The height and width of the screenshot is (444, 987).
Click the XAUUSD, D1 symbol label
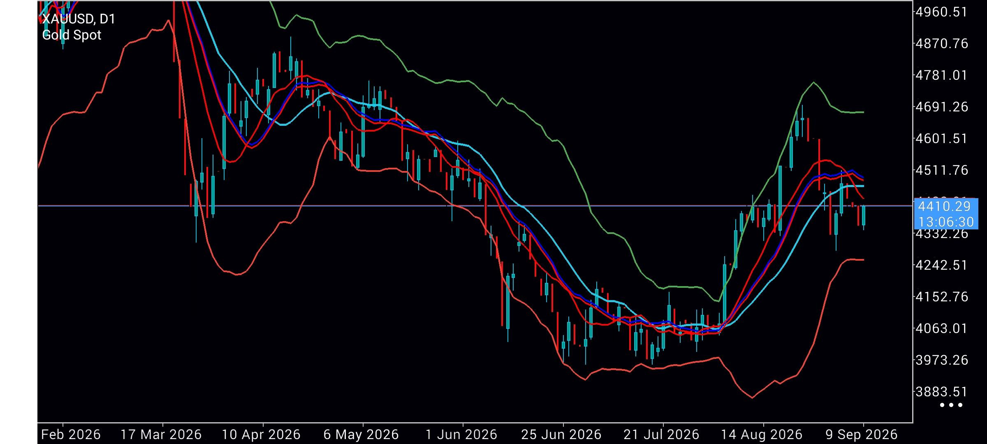click(x=79, y=19)
